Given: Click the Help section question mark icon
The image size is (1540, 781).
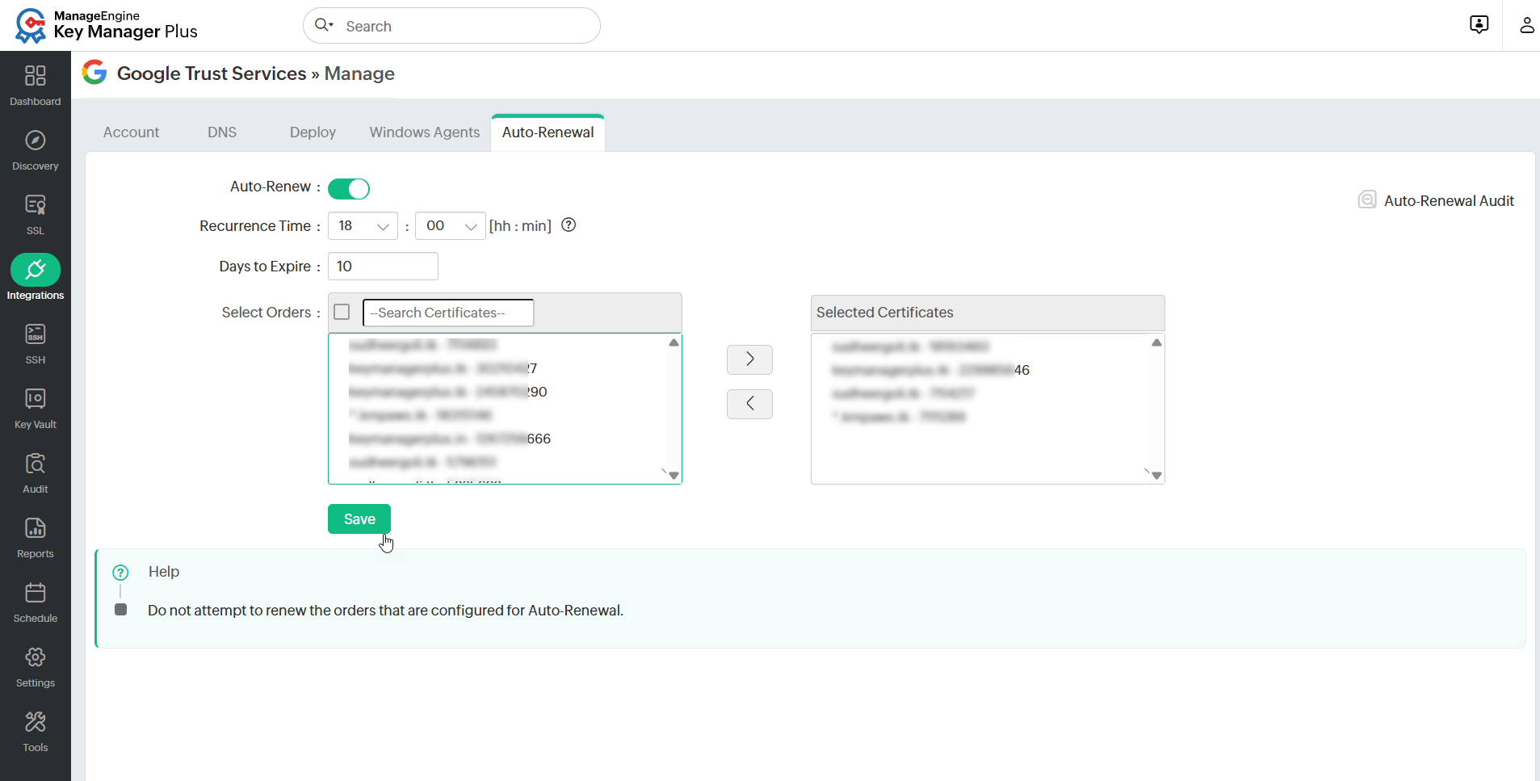Looking at the screenshot, I should (120, 573).
